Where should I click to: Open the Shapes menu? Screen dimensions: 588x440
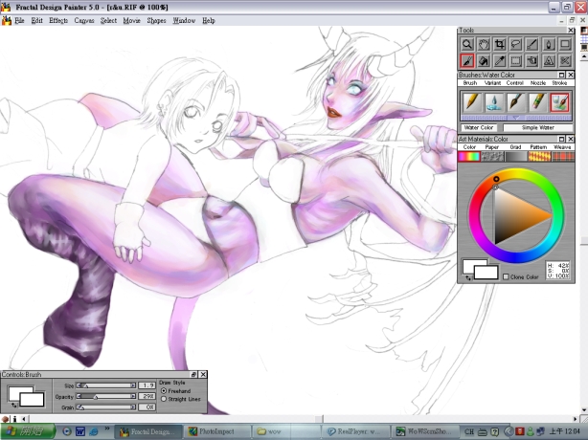(156, 21)
